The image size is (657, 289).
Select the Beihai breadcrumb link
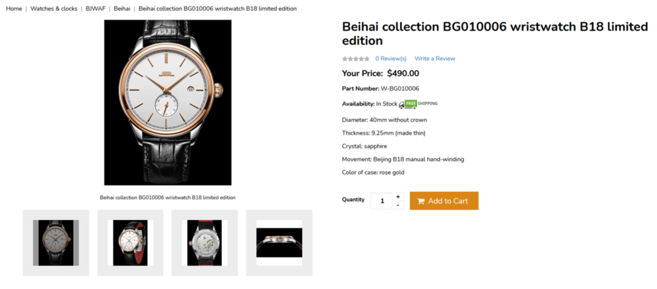click(x=122, y=9)
